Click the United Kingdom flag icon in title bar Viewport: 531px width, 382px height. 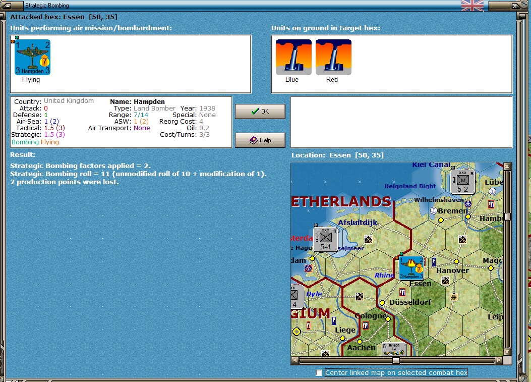tap(473, 6)
